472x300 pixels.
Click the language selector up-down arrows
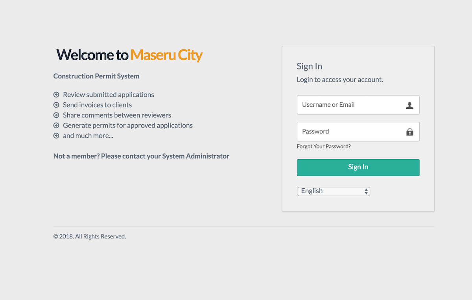[366, 191]
